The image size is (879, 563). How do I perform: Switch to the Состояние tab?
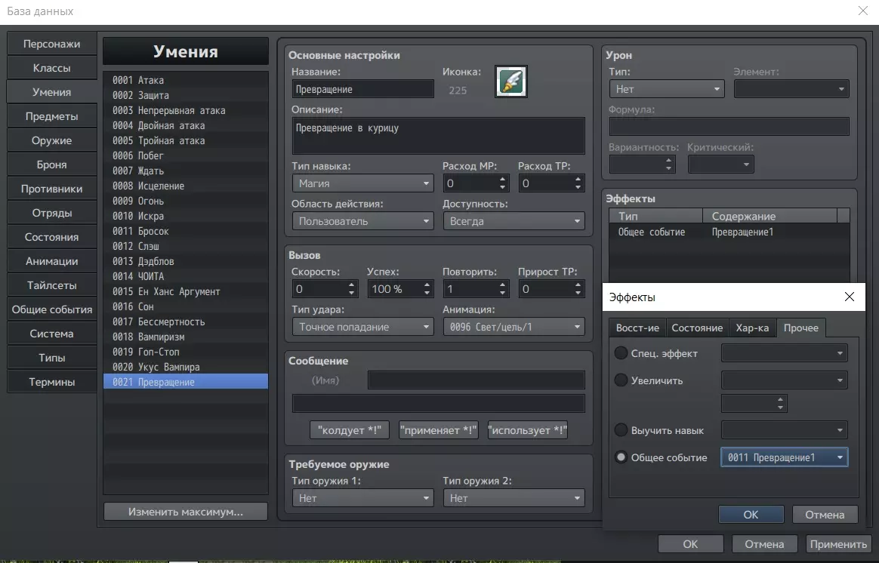click(697, 328)
